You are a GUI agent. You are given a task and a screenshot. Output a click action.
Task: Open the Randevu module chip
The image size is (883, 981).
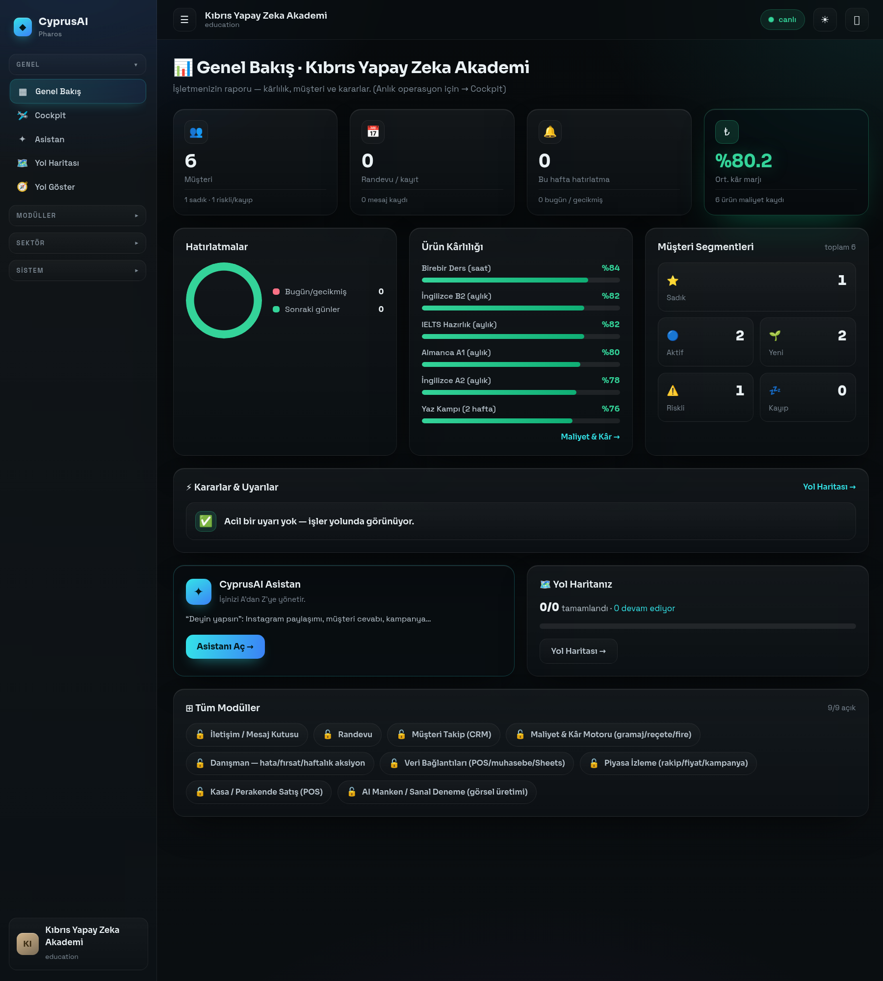coord(347,734)
